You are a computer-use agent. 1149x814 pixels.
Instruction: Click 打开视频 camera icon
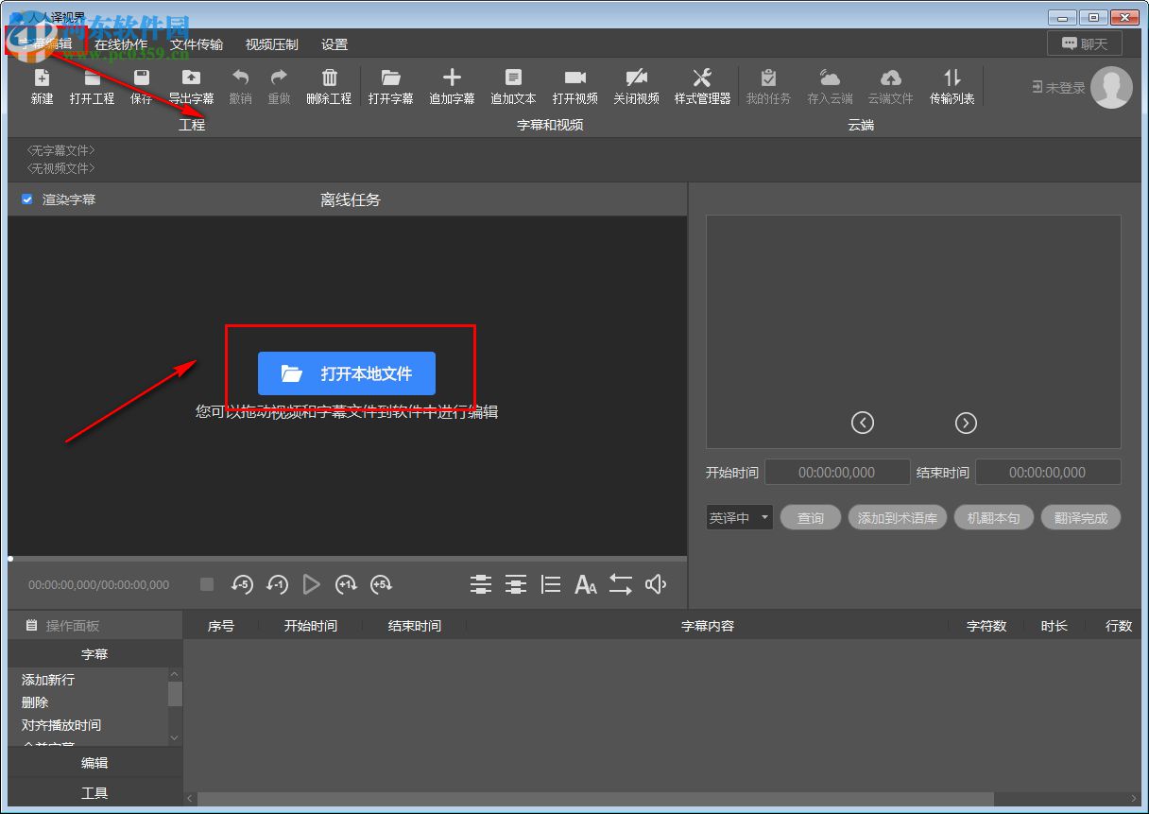click(x=574, y=79)
